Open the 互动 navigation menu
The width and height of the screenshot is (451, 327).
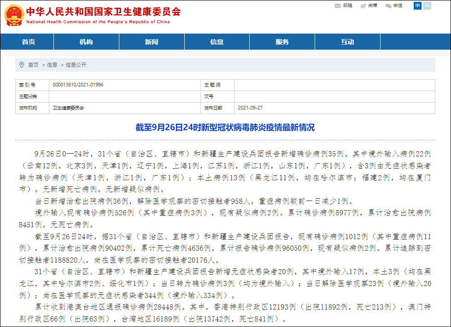coord(347,41)
